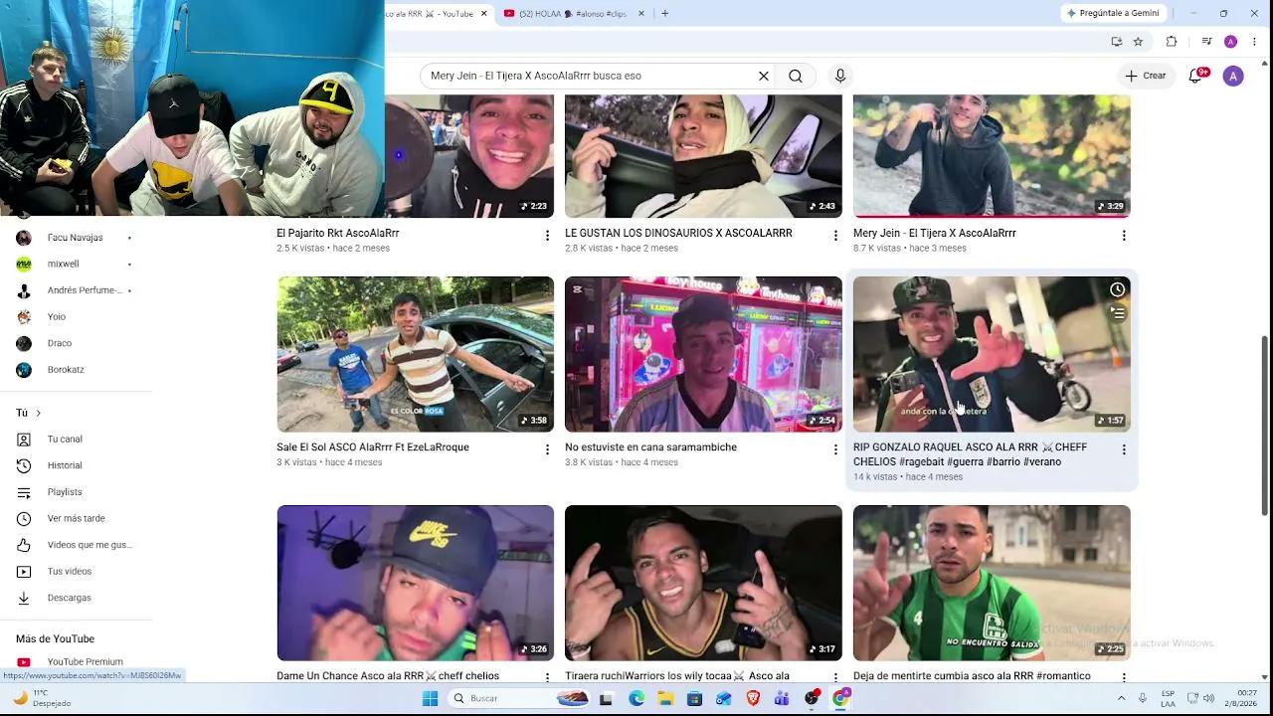This screenshot has width=1273, height=716.
Task: Click the Windows taskbar Buscar search box
Action: [x=520, y=698]
